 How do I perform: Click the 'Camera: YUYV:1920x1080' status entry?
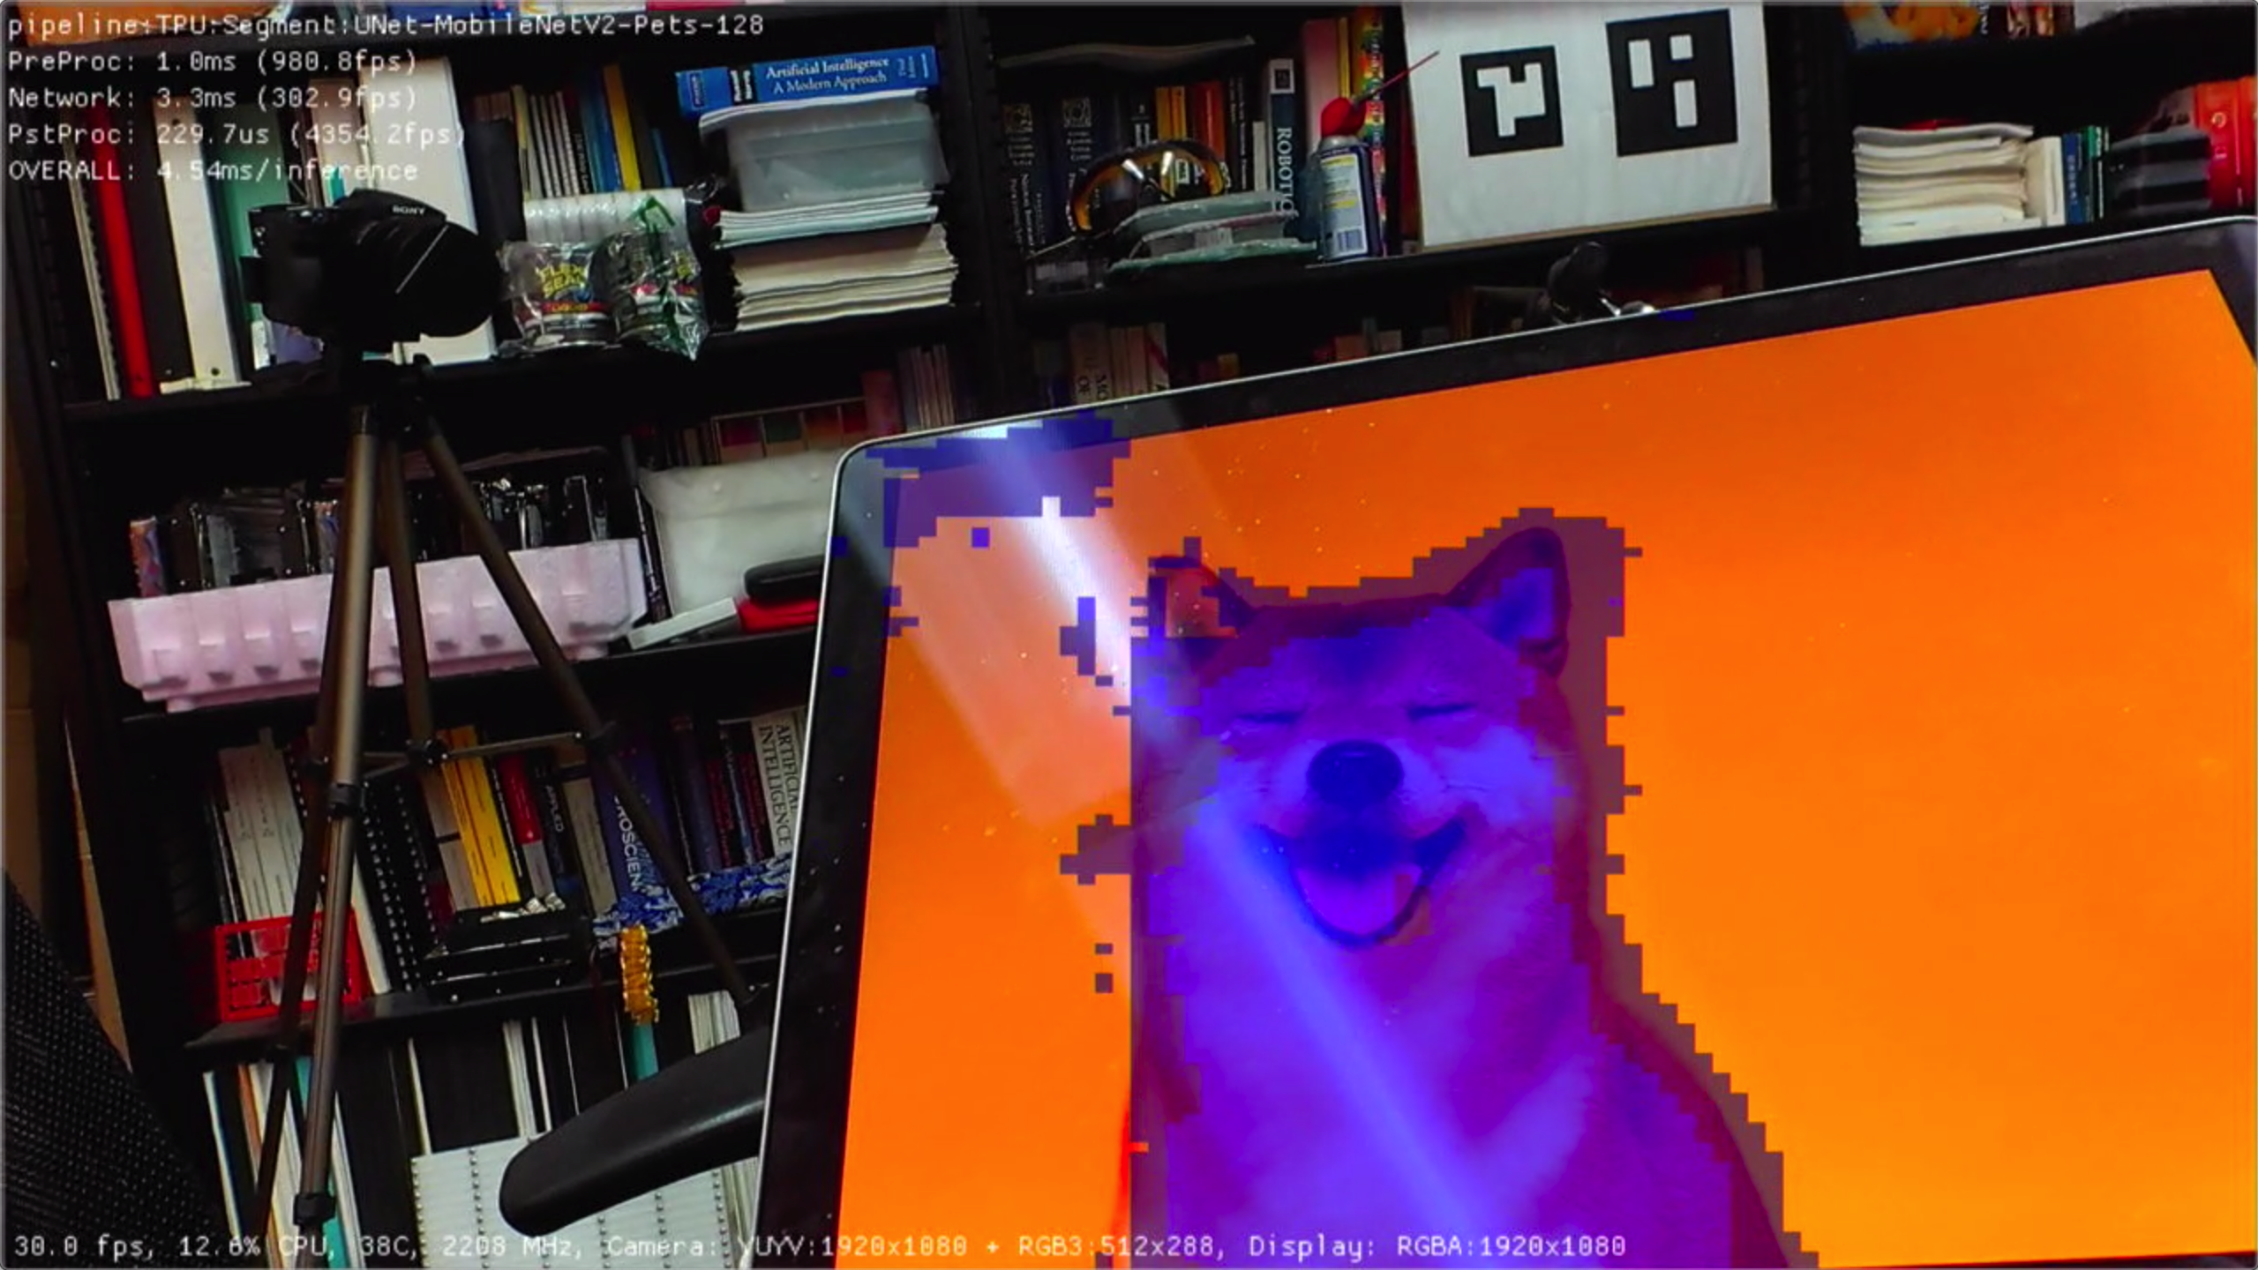click(785, 1246)
